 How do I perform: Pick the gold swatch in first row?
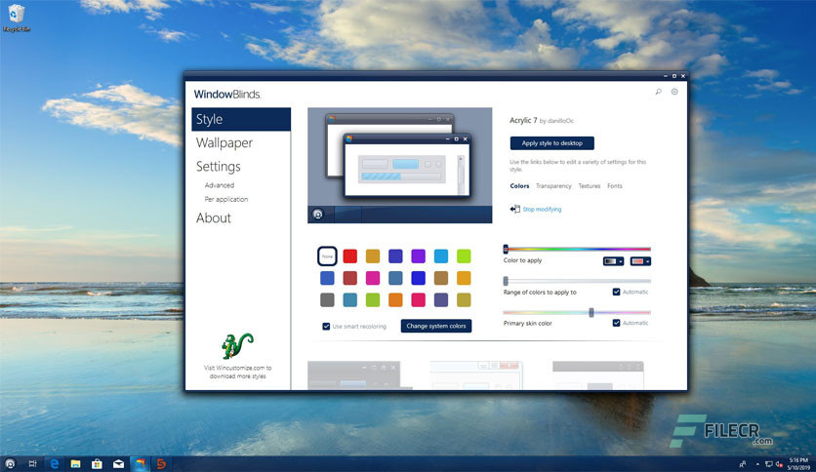[373, 256]
